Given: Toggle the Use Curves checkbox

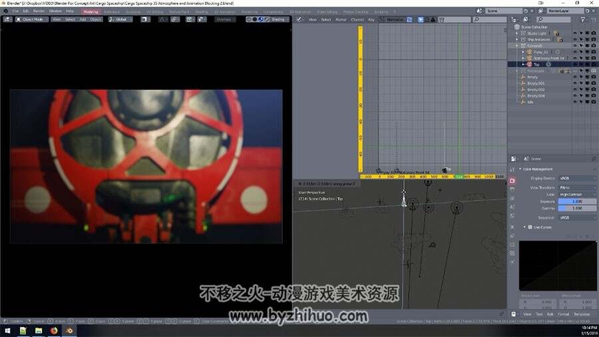Looking at the screenshot, I should (x=530, y=227).
